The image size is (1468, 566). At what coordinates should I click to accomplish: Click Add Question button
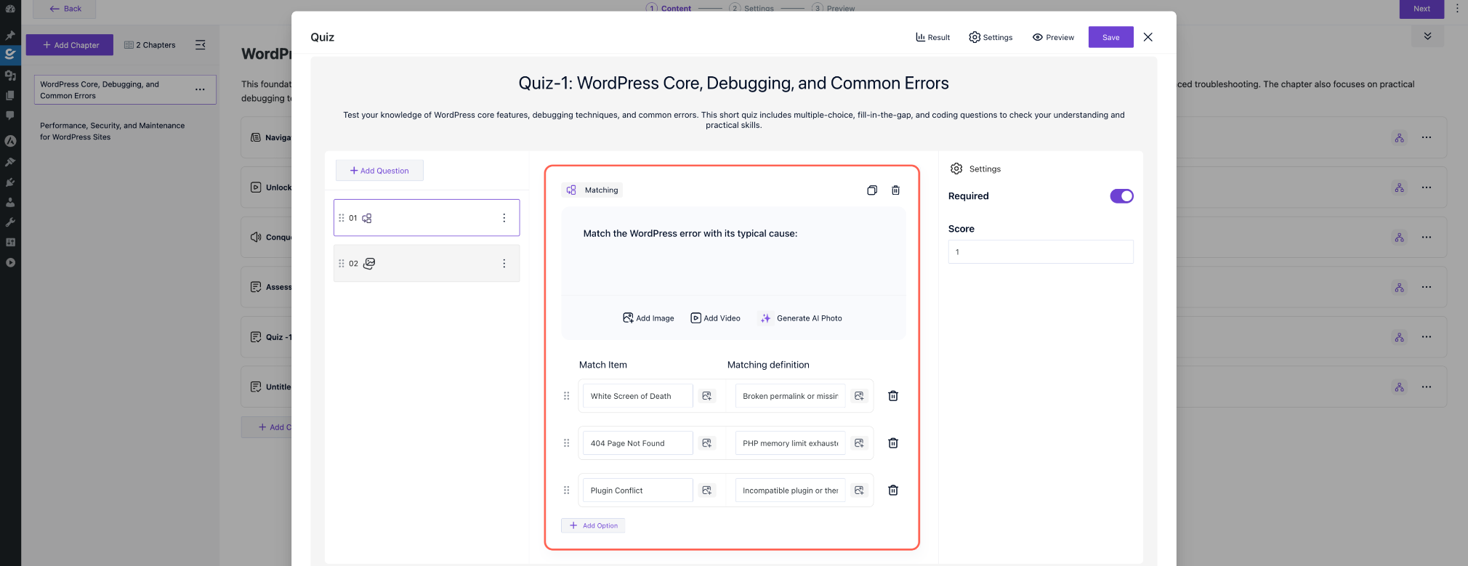pyautogui.click(x=379, y=171)
